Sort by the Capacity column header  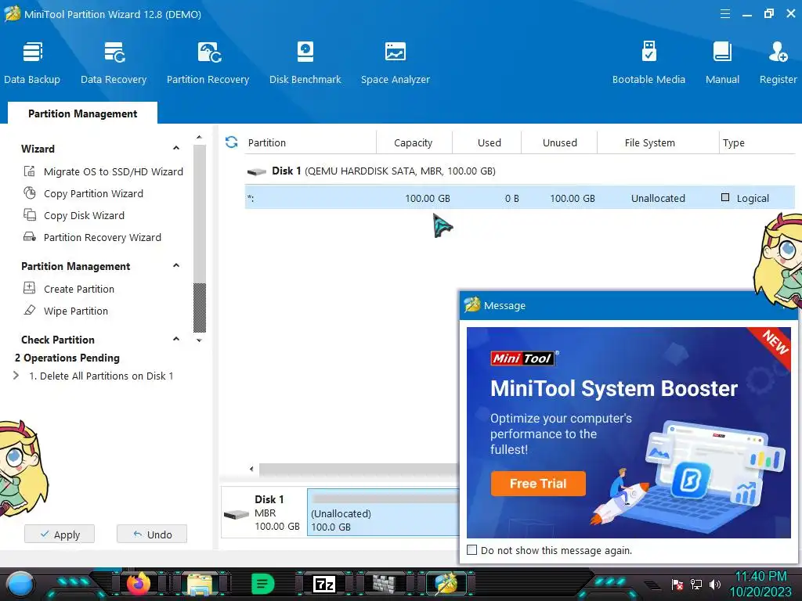[414, 142]
